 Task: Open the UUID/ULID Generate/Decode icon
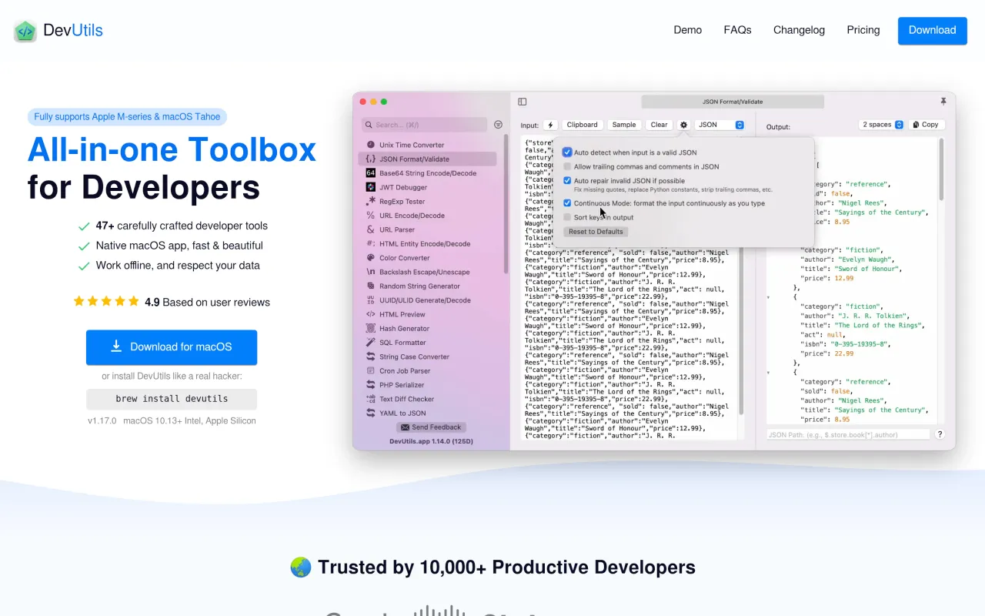tap(371, 300)
